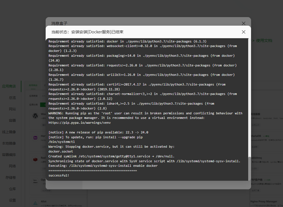
Task: Open 存储卷 in the sidebar
Action: pyautogui.click(x=11, y=178)
